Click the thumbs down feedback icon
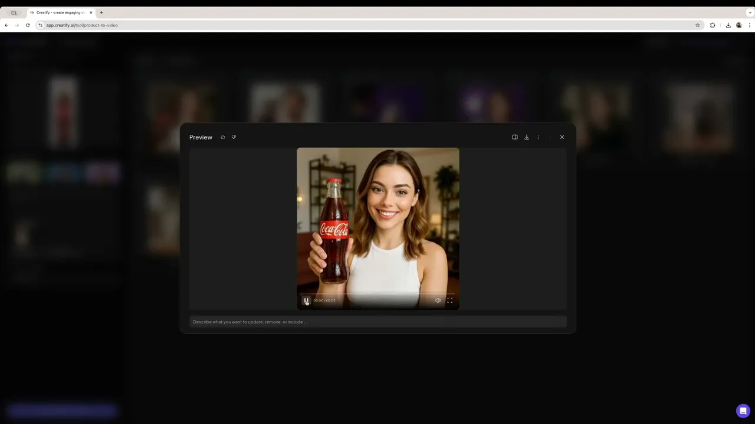 [234, 137]
